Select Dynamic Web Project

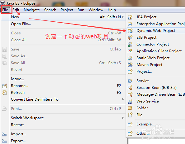[x=156, y=31]
